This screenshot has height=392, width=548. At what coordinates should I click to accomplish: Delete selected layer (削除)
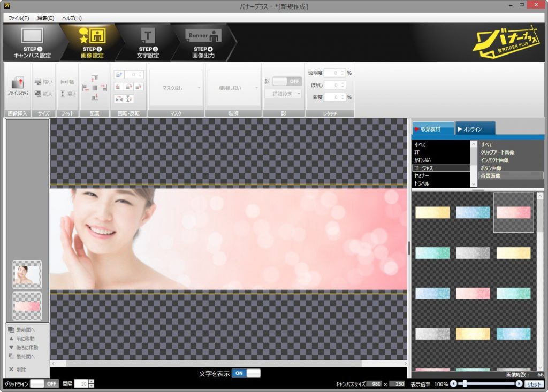pyautogui.click(x=18, y=370)
